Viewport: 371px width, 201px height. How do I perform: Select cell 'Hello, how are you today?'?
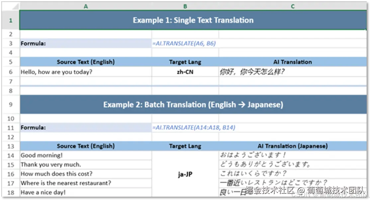tap(86, 72)
